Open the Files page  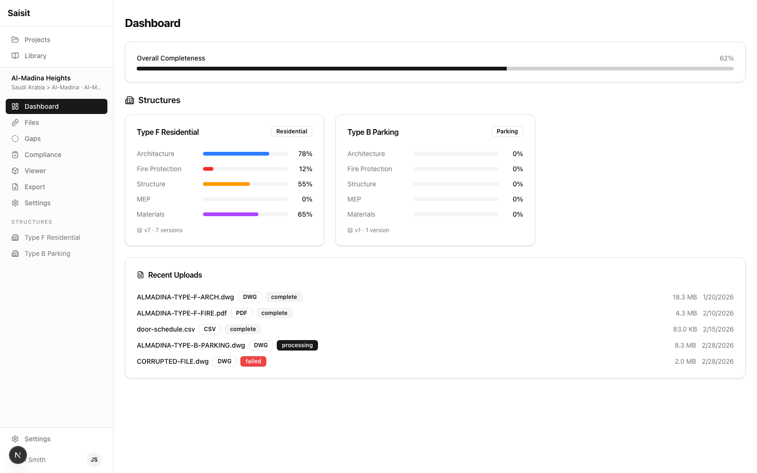point(56,123)
